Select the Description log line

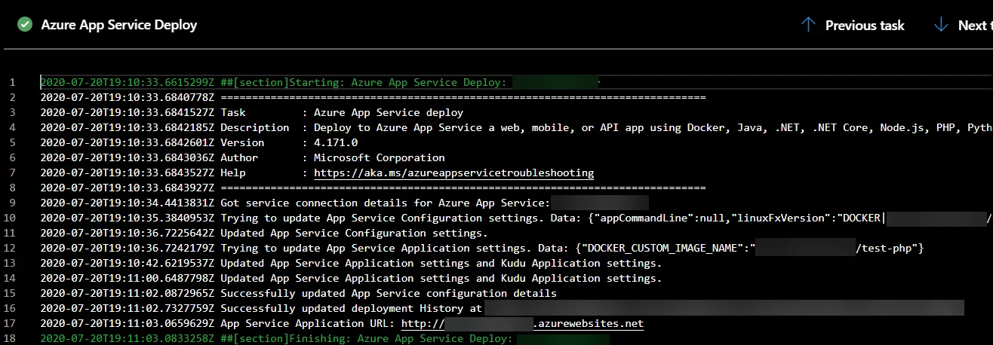tap(516, 127)
